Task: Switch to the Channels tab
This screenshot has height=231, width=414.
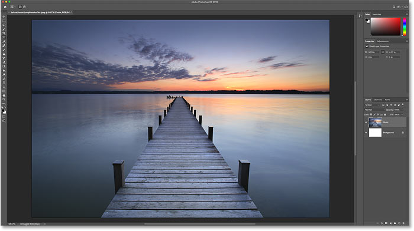Action: pos(378,100)
